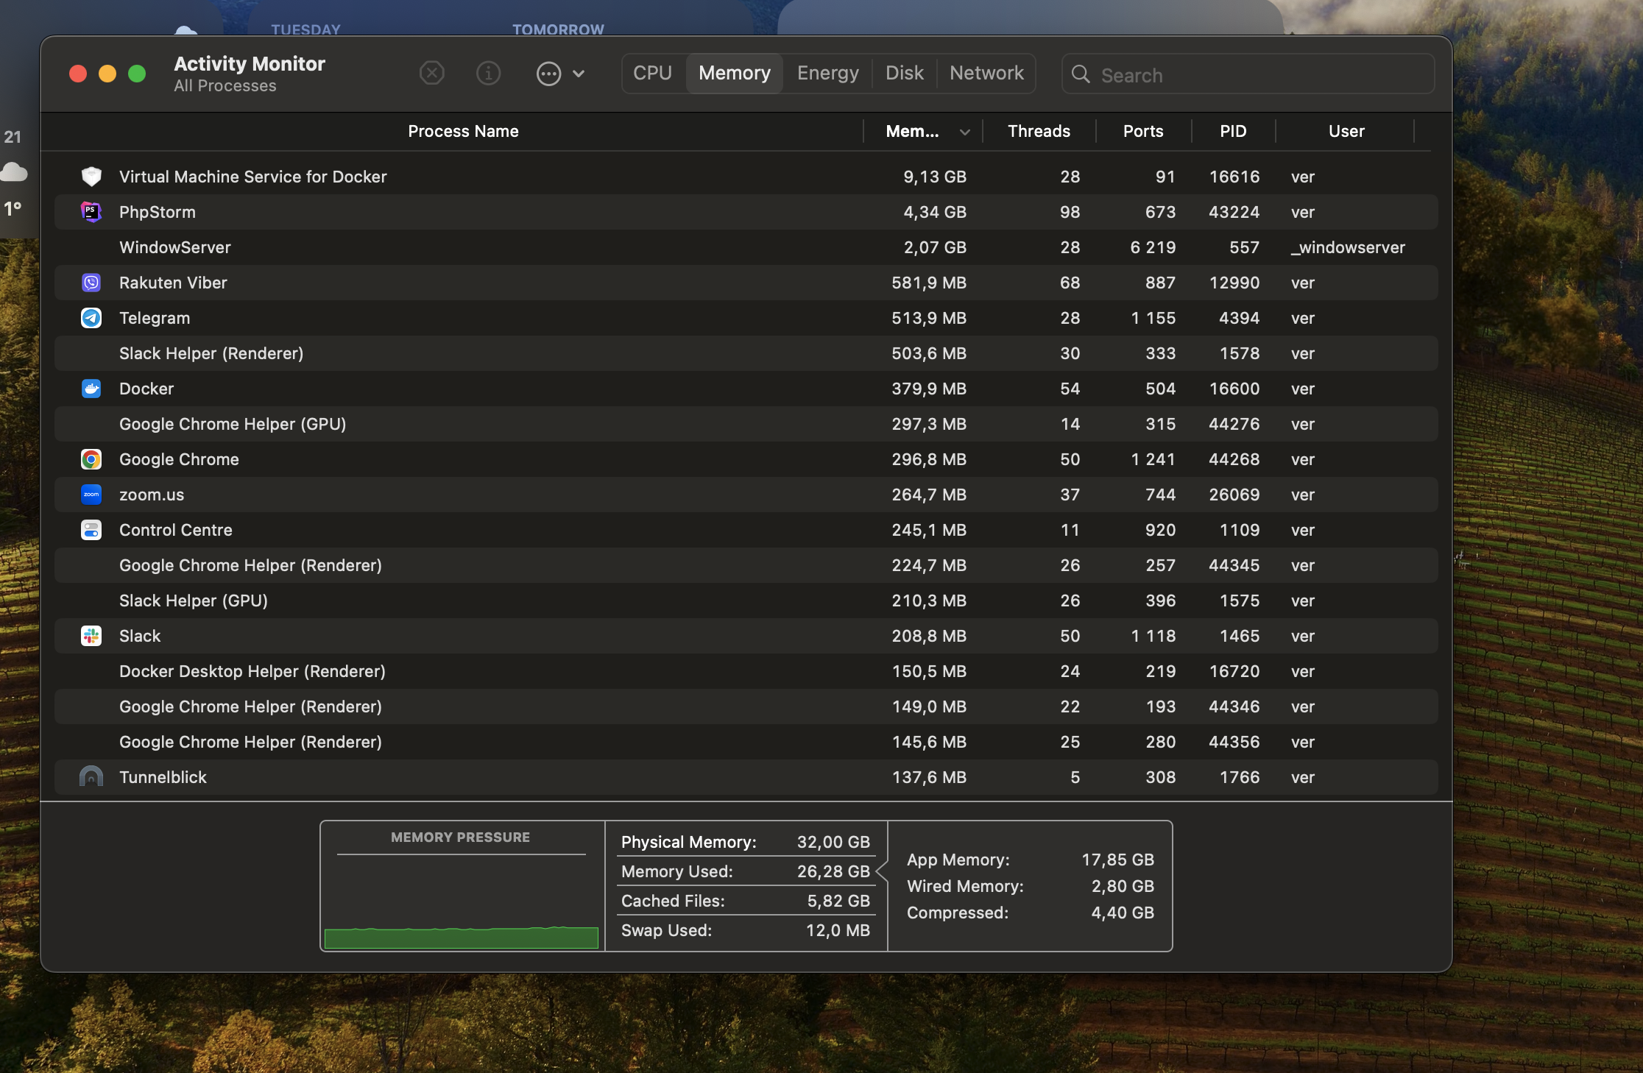Click the PhpStorm app icon
The image size is (1643, 1073).
[x=91, y=212]
